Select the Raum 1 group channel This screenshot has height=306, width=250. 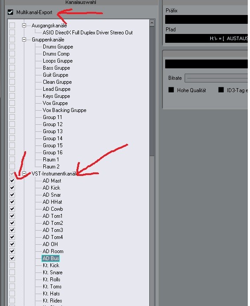pos(51,160)
